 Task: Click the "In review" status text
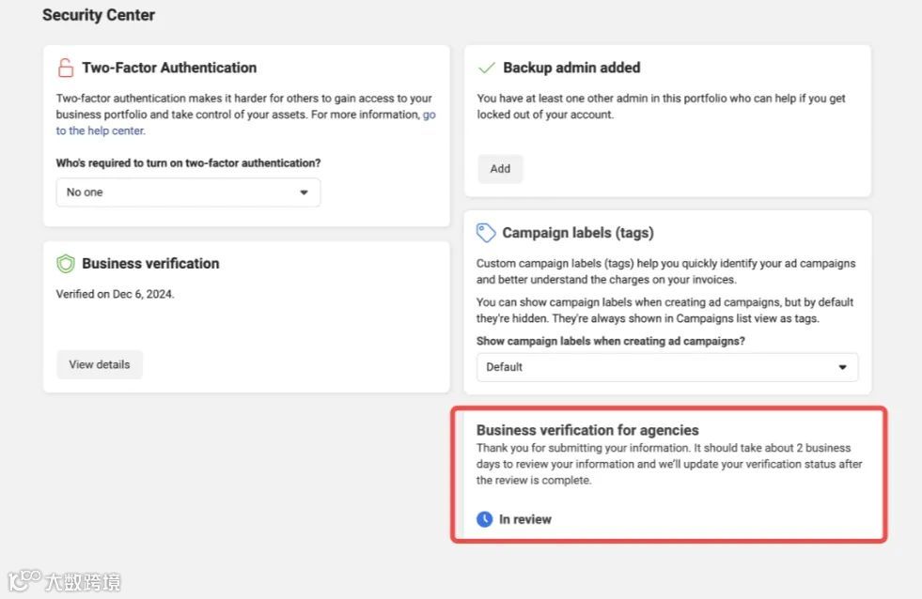525,519
